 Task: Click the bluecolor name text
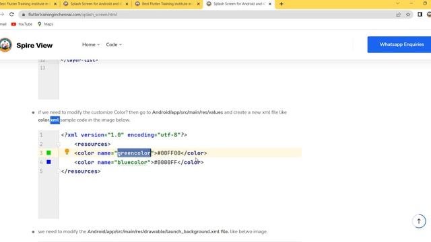[132, 162]
